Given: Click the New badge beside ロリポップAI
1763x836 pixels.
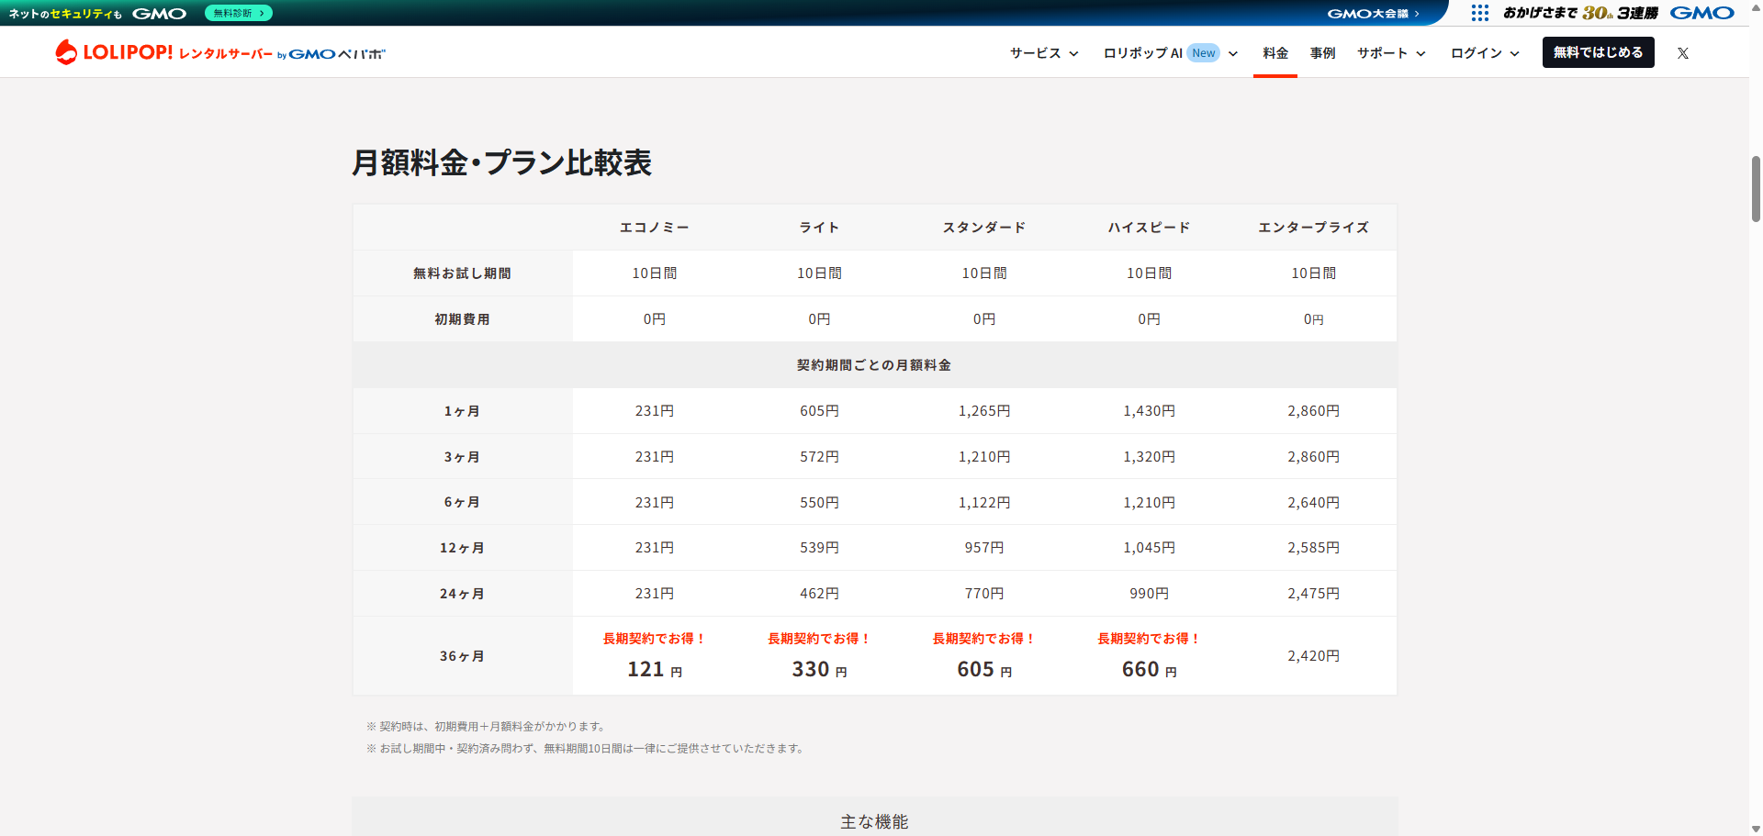Looking at the screenshot, I should tap(1203, 53).
